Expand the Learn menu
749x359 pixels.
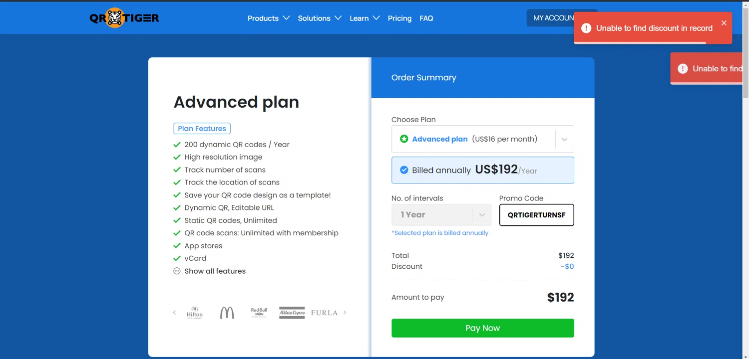point(364,18)
